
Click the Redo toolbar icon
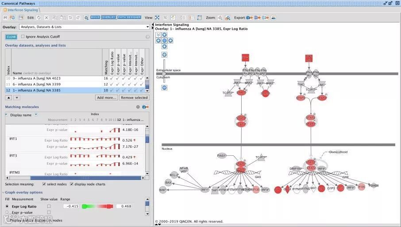click(78, 18)
